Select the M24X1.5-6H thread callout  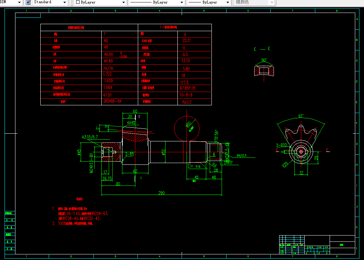tap(91, 163)
